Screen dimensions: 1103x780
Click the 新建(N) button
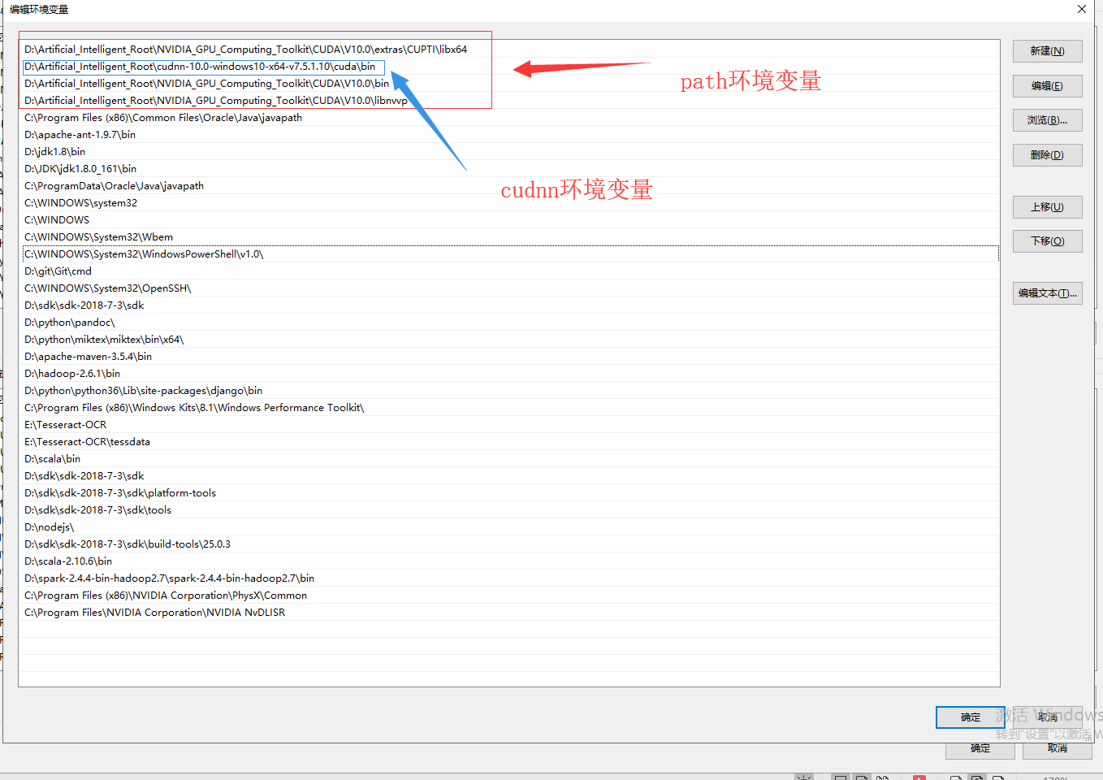click(x=1047, y=51)
